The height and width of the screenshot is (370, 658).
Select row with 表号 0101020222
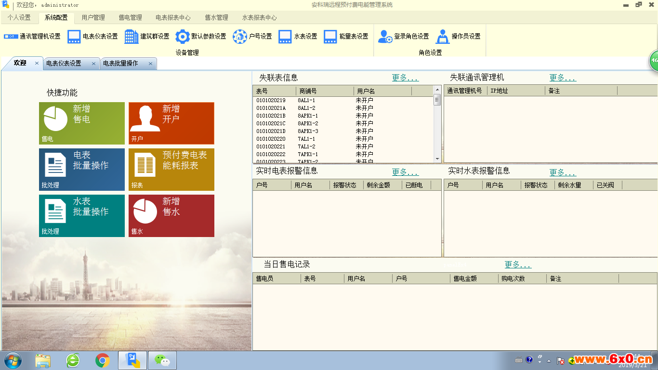point(343,154)
